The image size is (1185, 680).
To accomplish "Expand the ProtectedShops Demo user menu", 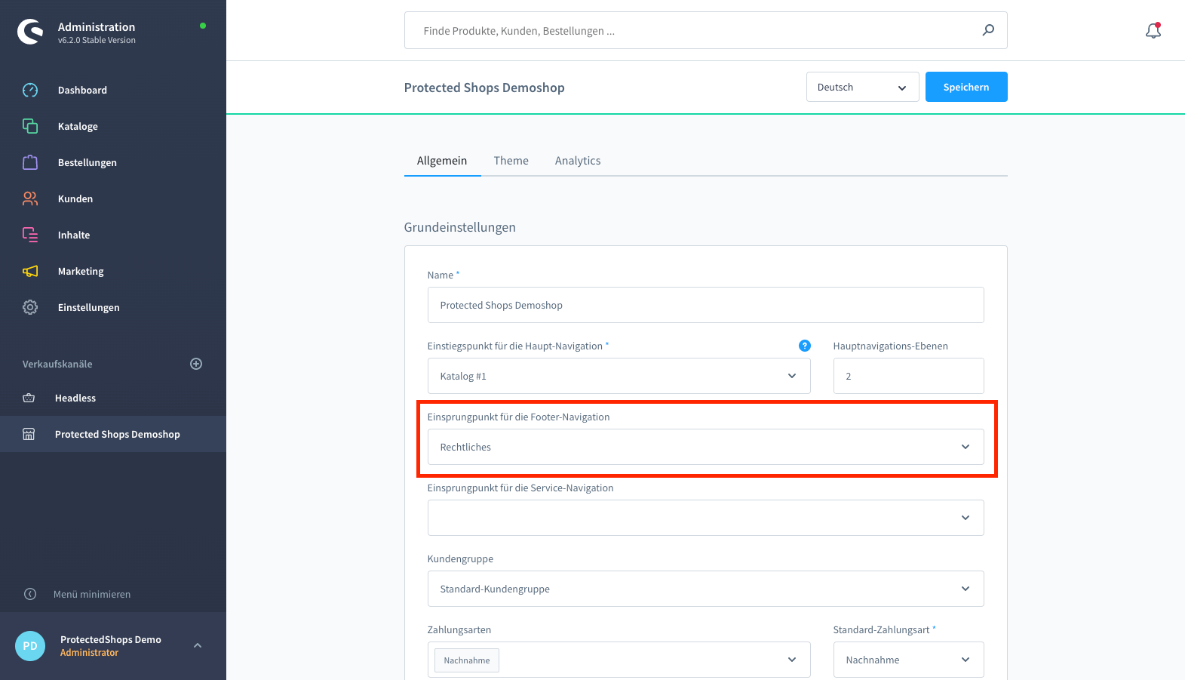I will coord(198,645).
